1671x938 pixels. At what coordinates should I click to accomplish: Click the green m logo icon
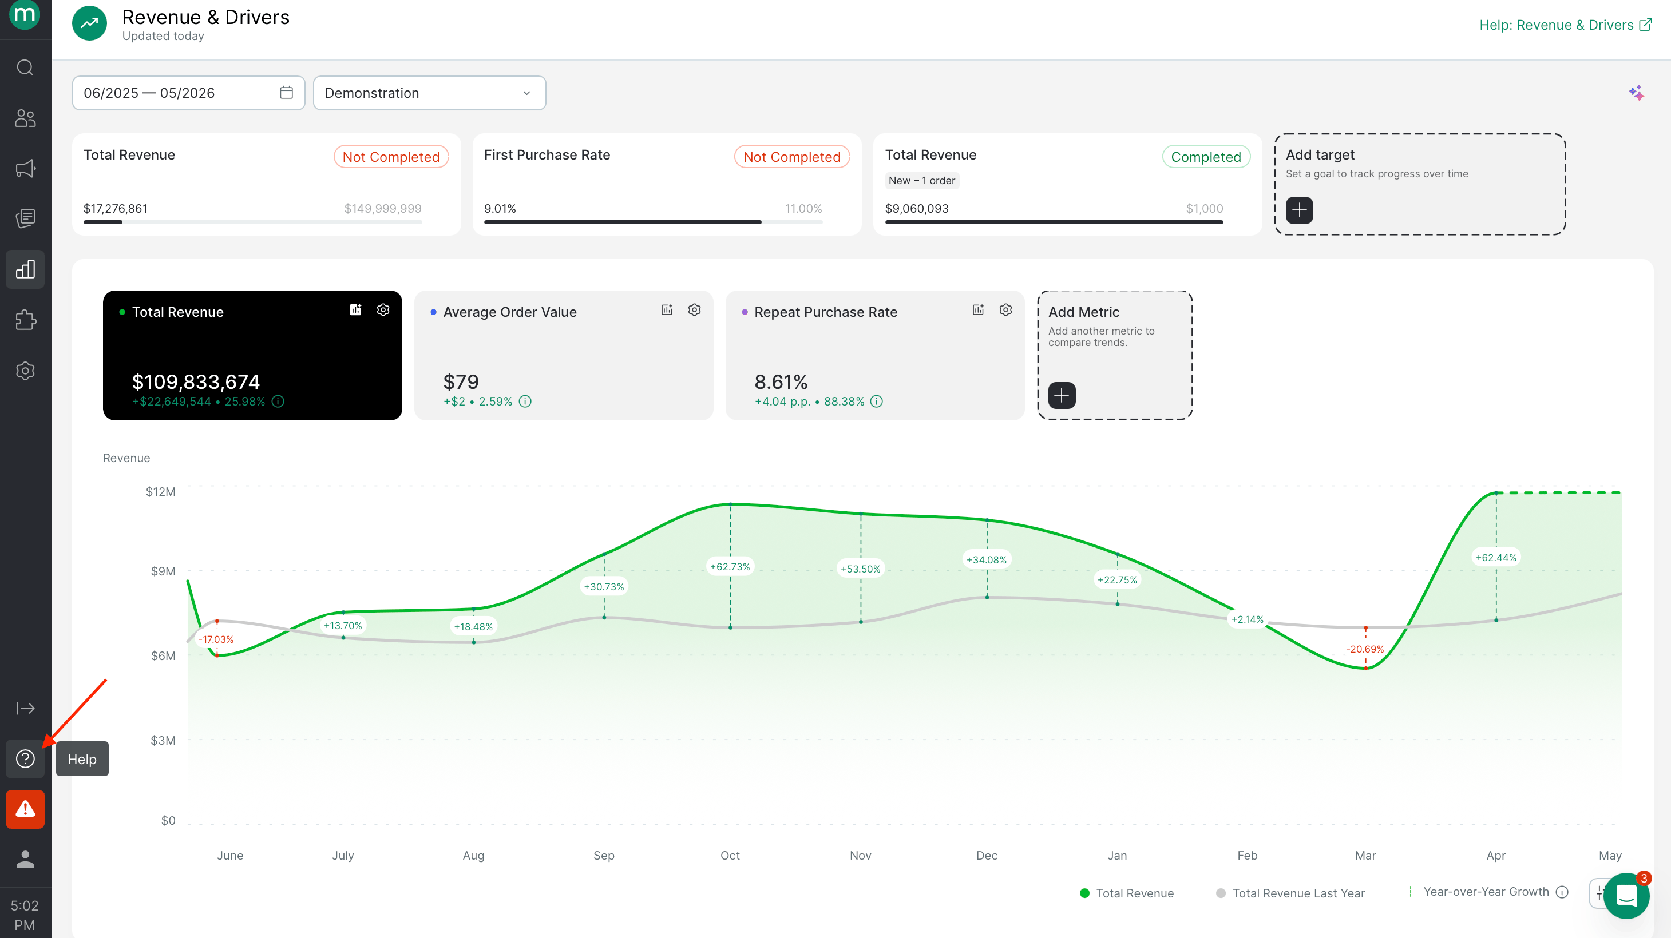(x=25, y=14)
